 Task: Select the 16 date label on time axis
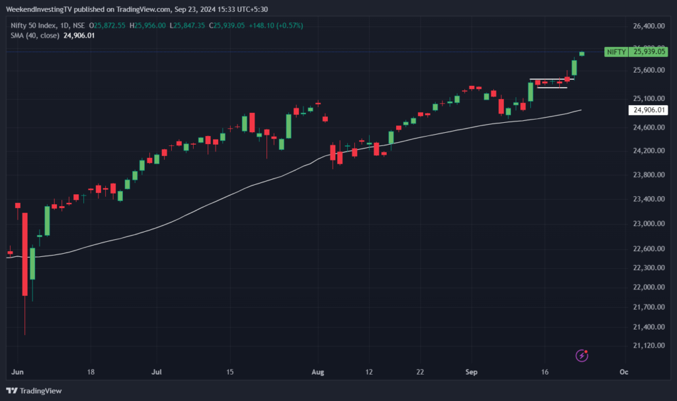click(x=545, y=372)
